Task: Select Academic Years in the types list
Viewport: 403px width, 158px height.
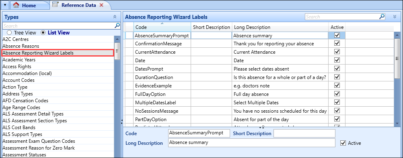Action: pos(58,60)
